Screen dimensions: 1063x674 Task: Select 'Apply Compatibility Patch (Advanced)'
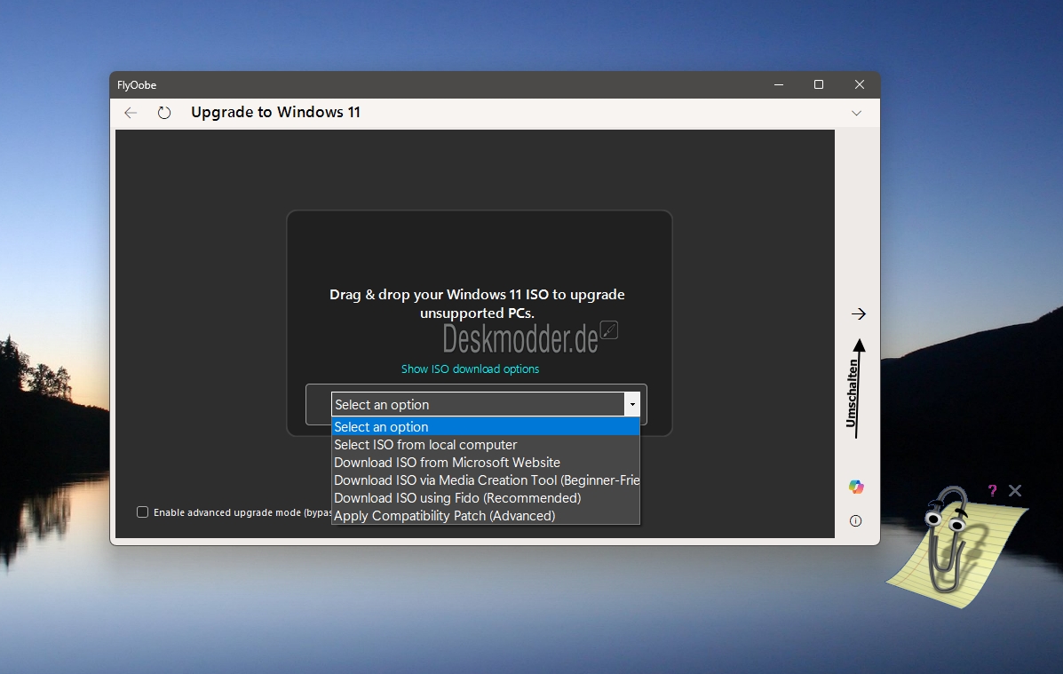486,515
